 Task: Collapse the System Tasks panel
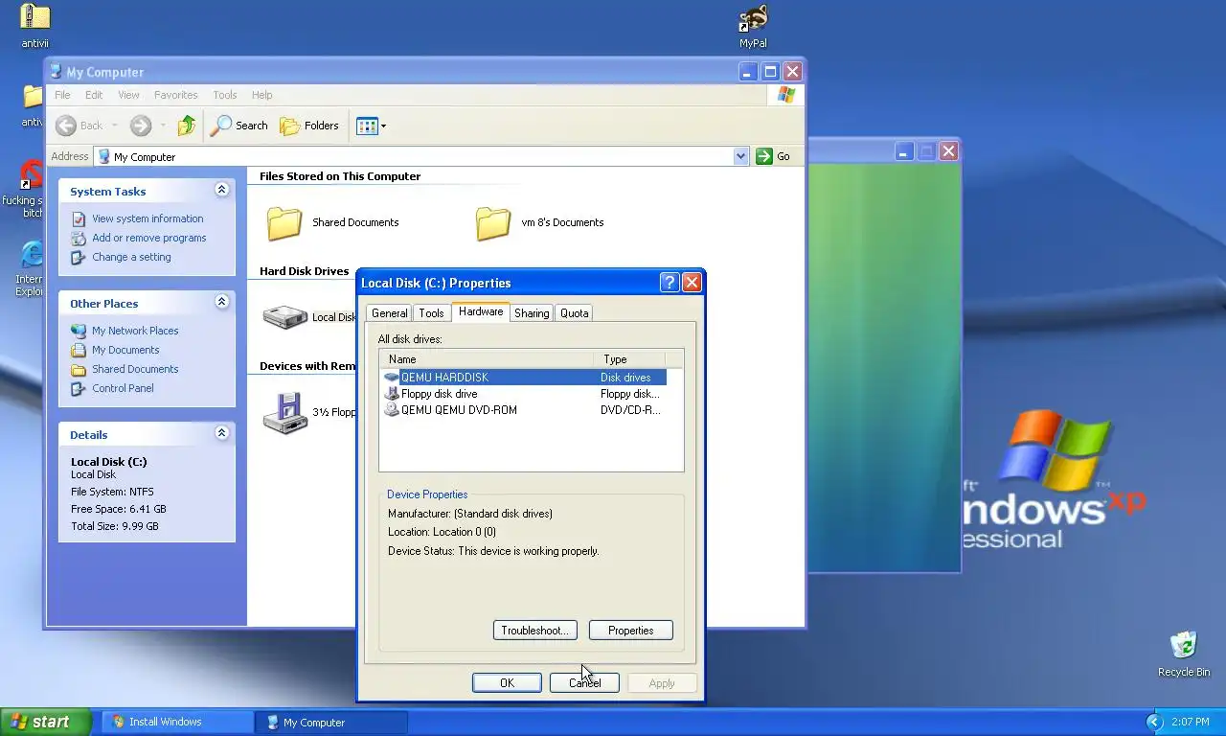coord(221,190)
